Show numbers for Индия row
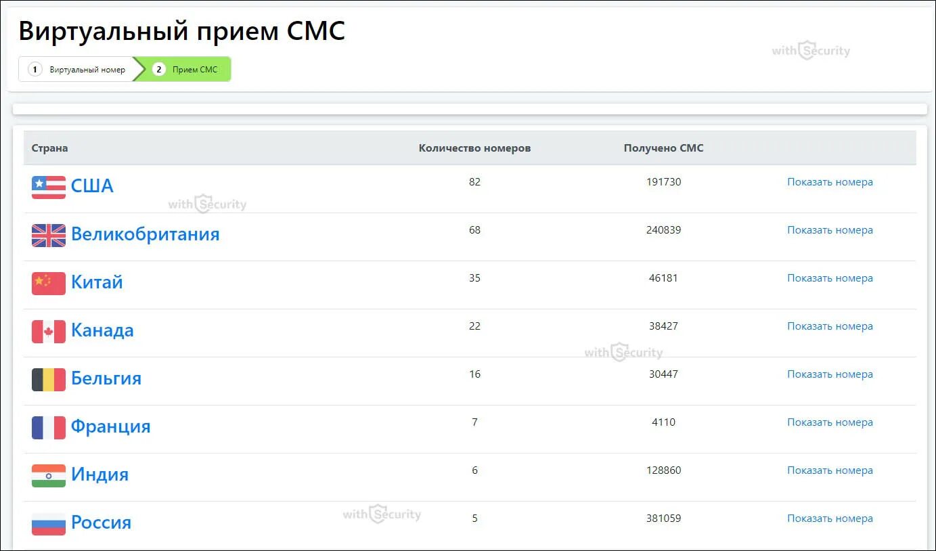Viewport: 936px width, 551px height. click(830, 470)
